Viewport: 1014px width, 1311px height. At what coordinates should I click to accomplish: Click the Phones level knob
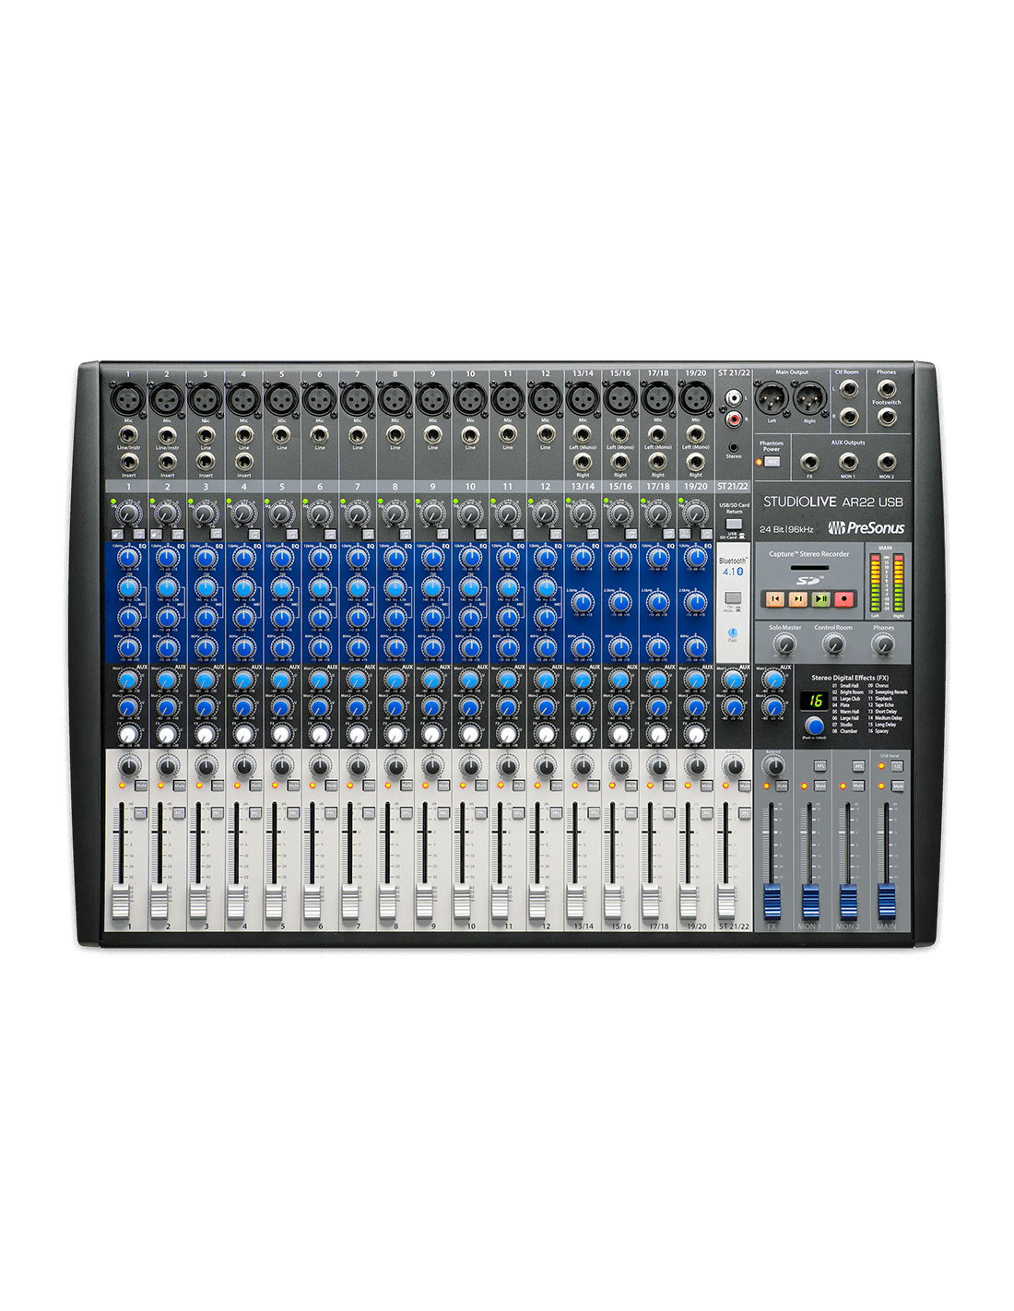[883, 644]
